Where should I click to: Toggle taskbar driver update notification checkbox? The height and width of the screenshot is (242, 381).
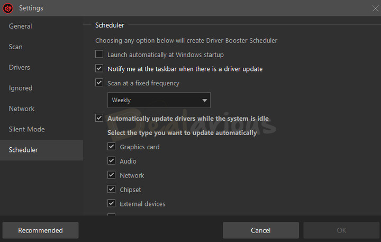pyautogui.click(x=99, y=69)
